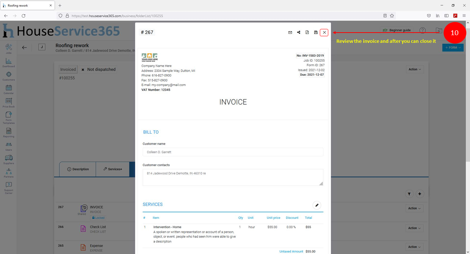The width and height of the screenshot is (470, 254).
Task: Open the Price Book in the sidebar
Action: click(x=9, y=103)
